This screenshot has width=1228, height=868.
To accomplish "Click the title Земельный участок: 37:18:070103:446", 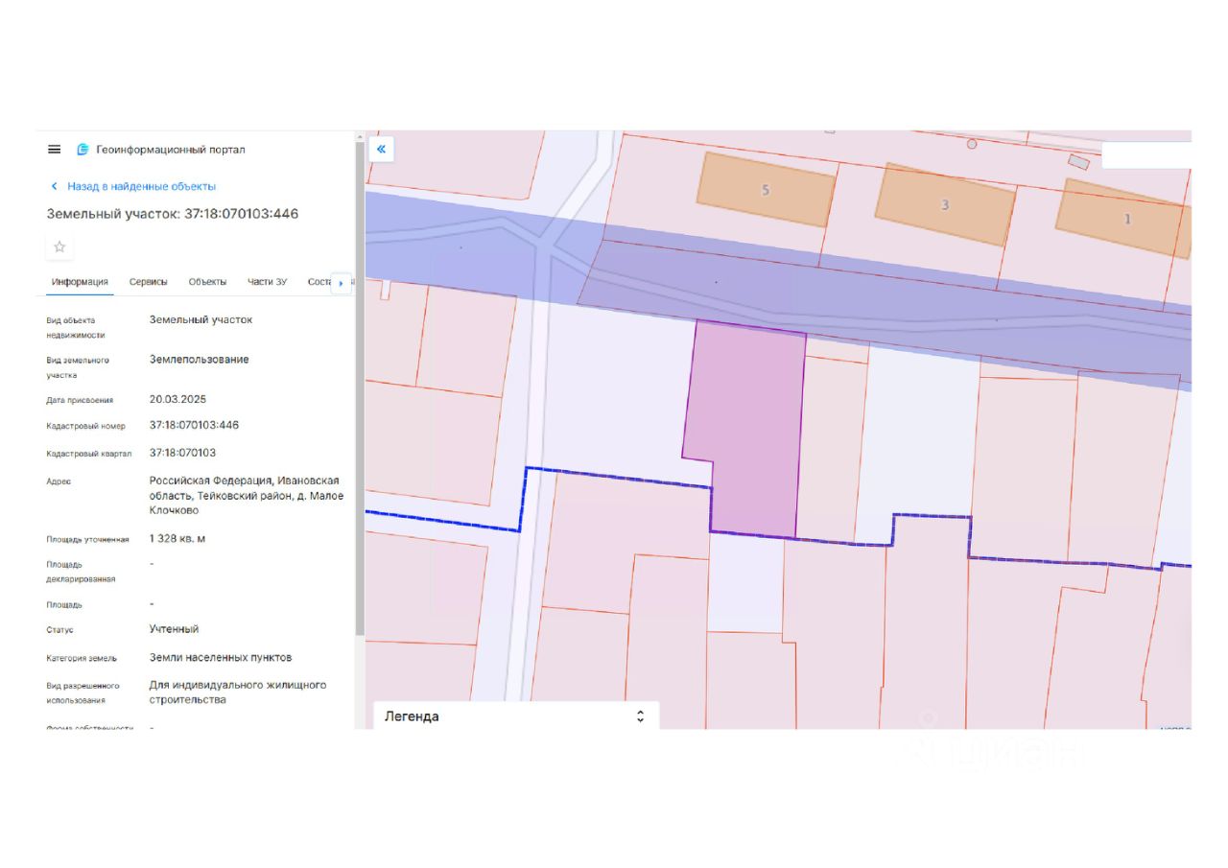I will coord(173,214).
